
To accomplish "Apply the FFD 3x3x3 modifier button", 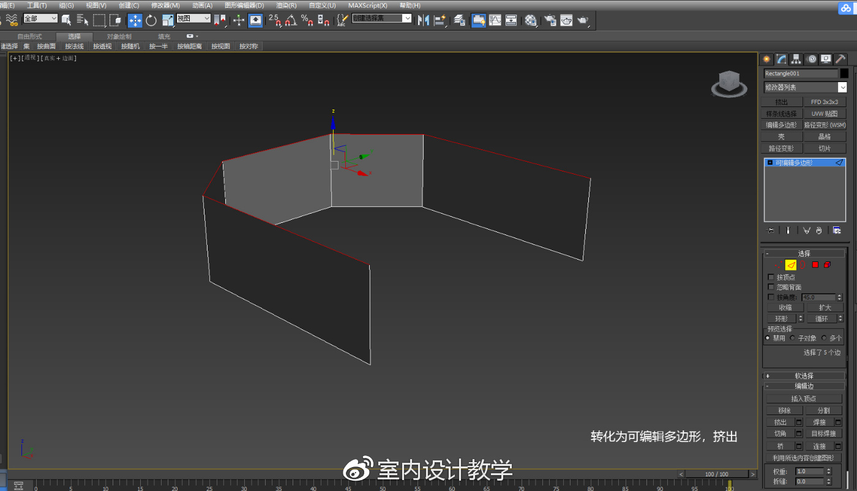I will click(825, 101).
